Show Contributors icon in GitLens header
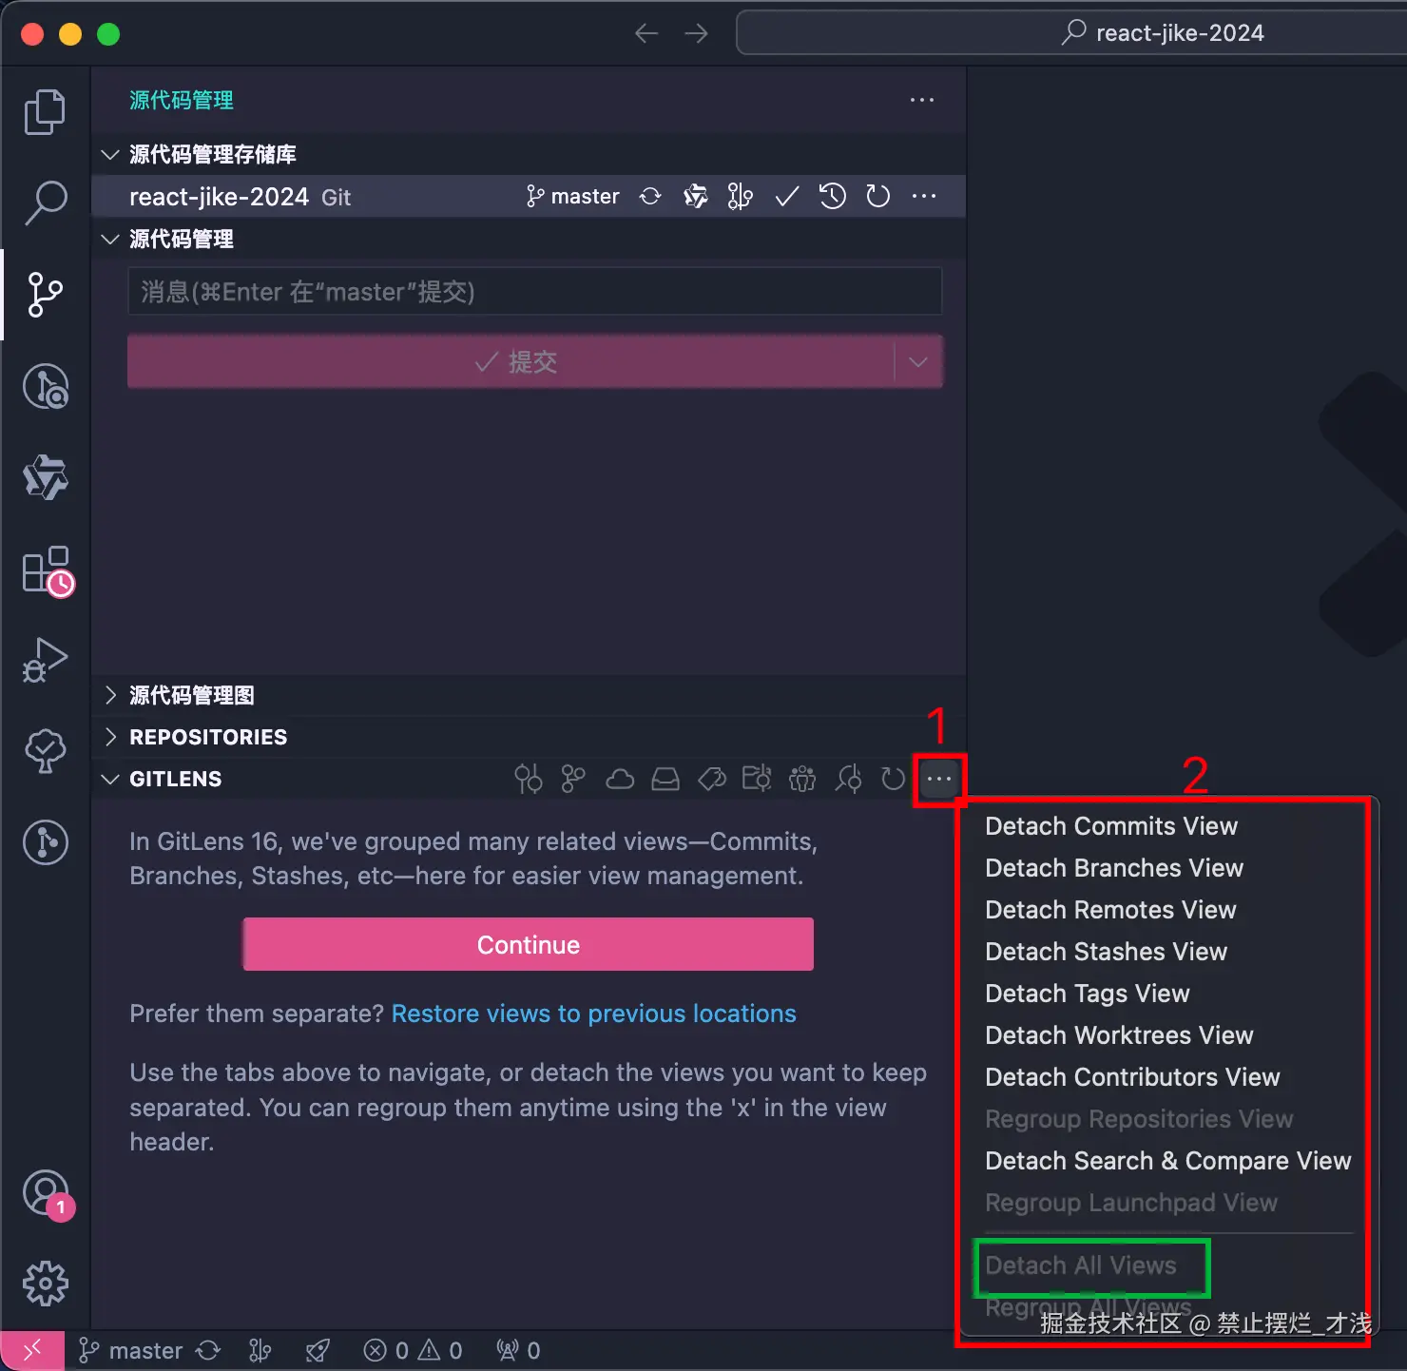The height and width of the screenshot is (1371, 1407). 802,780
